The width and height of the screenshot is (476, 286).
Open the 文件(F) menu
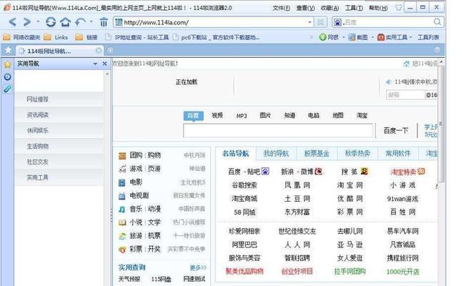[x=282, y=8]
